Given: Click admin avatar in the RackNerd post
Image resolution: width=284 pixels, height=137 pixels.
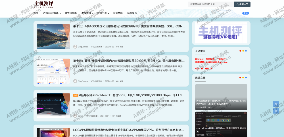Looking at the screenshot, I should [x=75, y=116].
